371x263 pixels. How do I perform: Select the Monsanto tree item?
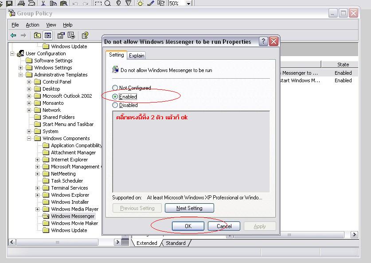point(53,103)
